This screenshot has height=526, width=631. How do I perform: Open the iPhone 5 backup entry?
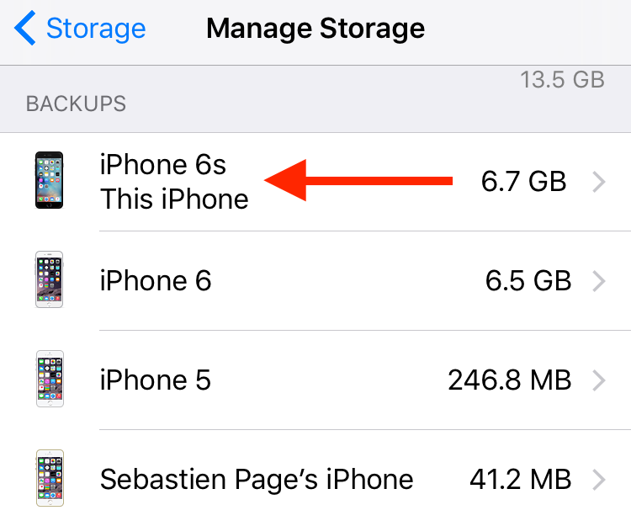pos(315,380)
